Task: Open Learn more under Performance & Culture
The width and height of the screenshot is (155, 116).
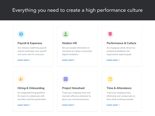Action: coord(113,60)
